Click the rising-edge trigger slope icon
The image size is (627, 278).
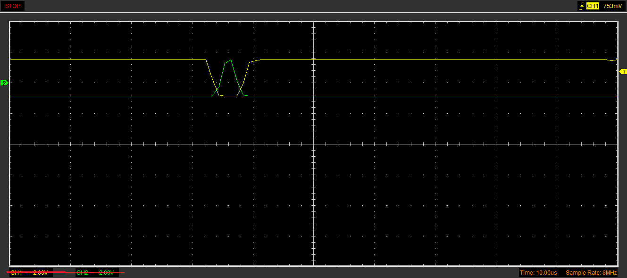582,6
